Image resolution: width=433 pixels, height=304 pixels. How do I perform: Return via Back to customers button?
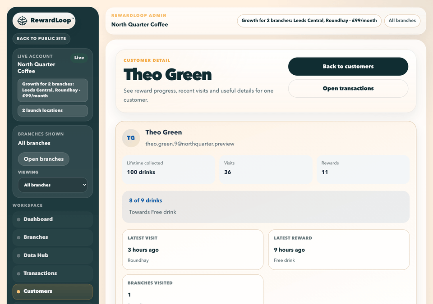coord(348,67)
